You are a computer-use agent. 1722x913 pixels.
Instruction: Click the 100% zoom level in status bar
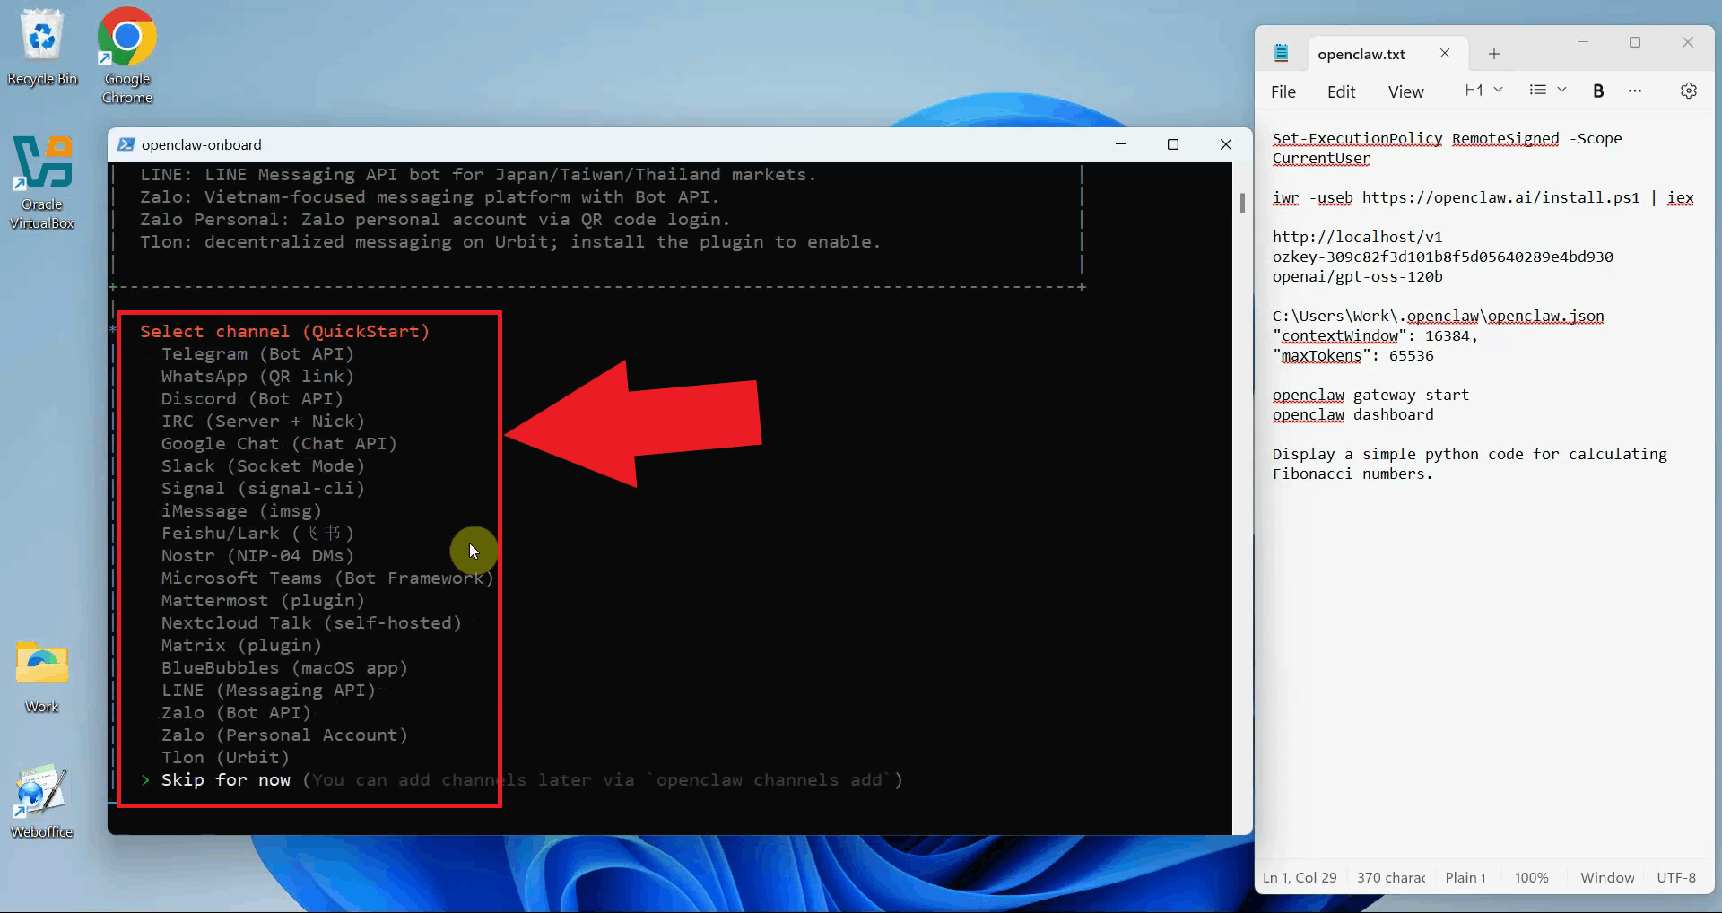point(1531,877)
